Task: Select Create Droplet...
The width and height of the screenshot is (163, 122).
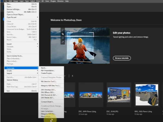Action: (51, 73)
